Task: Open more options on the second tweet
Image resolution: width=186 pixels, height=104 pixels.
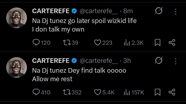Action: pos(176,61)
